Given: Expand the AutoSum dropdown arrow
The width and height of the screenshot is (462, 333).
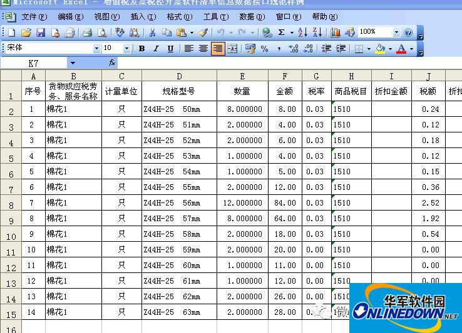Looking at the screenshot, I should 292,32.
